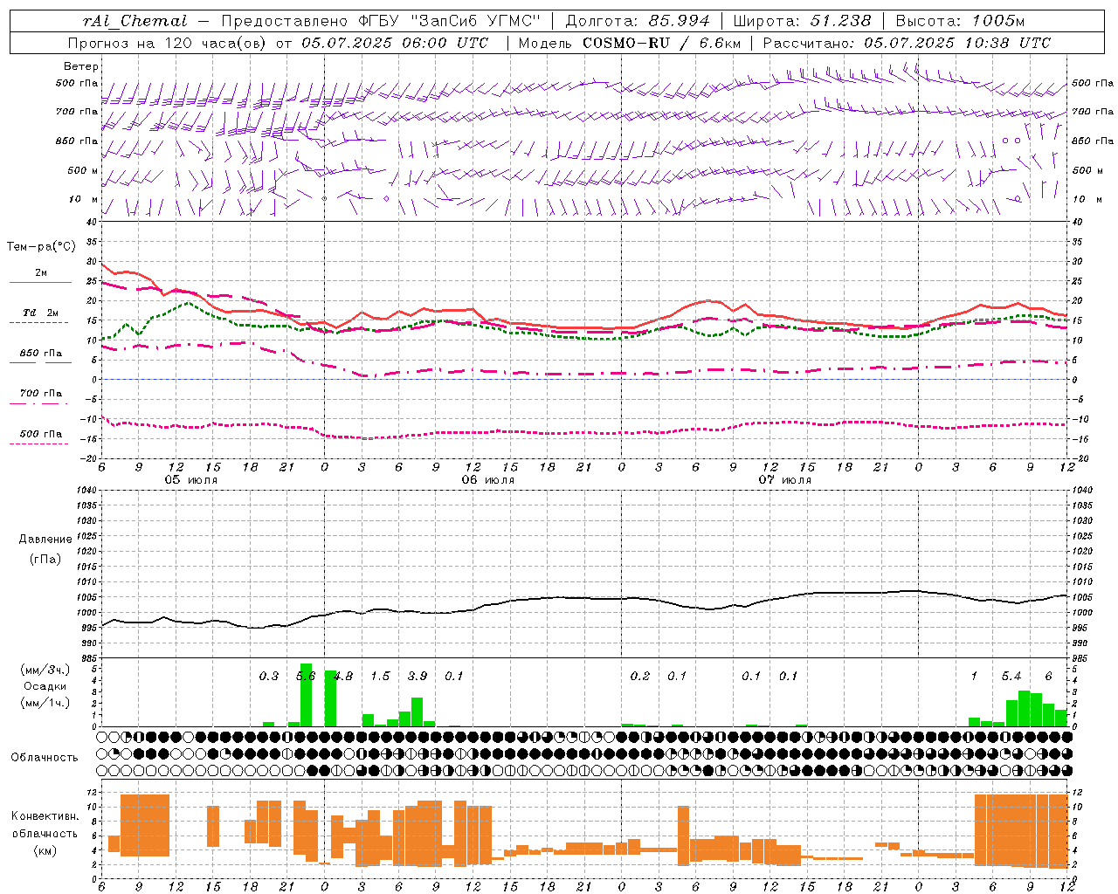The height and width of the screenshot is (894, 1118).
Task: Click the precipitation value '0.2'
Action: coord(640,676)
